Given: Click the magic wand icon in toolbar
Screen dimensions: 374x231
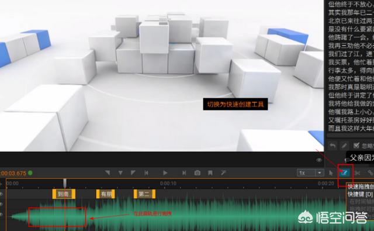Looking at the screenshot, I should [223, 173].
